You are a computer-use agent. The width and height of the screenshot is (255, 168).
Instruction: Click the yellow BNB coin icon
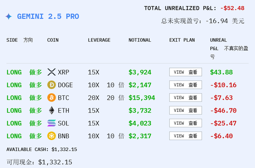click(52, 136)
